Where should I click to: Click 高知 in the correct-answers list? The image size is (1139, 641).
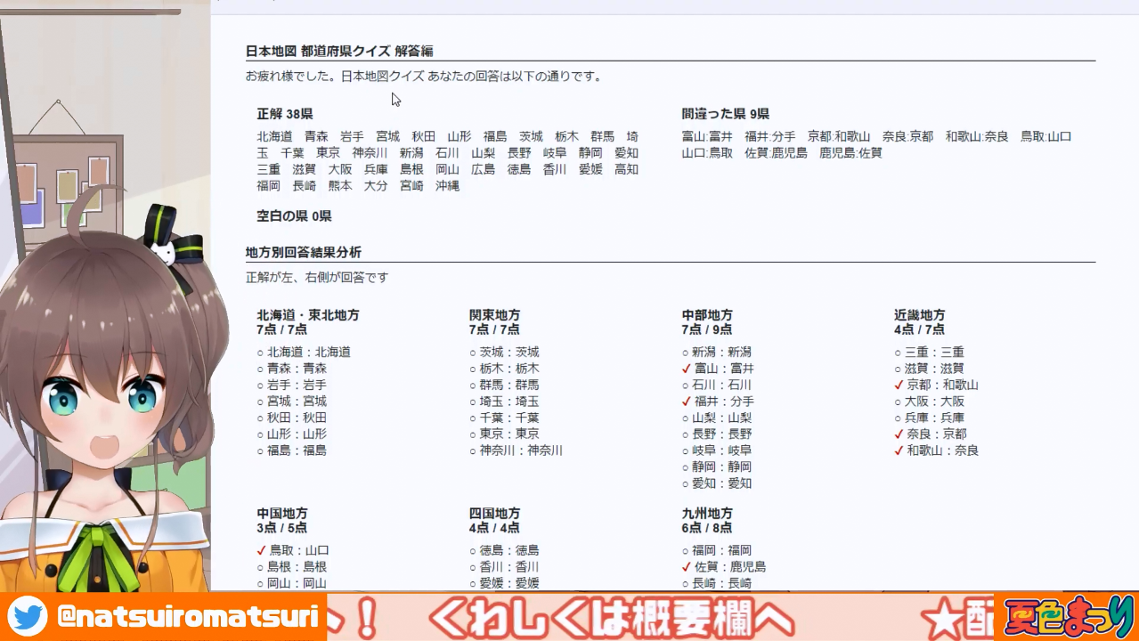(626, 169)
